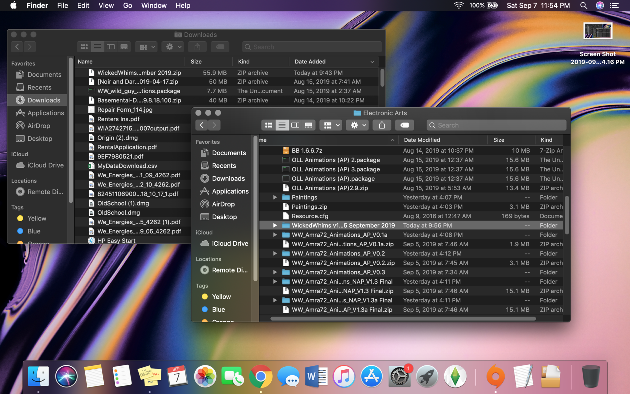This screenshot has height=394, width=630.
Task: Open Applications in Electronic Arts sidebar
Action: (224, 191)
